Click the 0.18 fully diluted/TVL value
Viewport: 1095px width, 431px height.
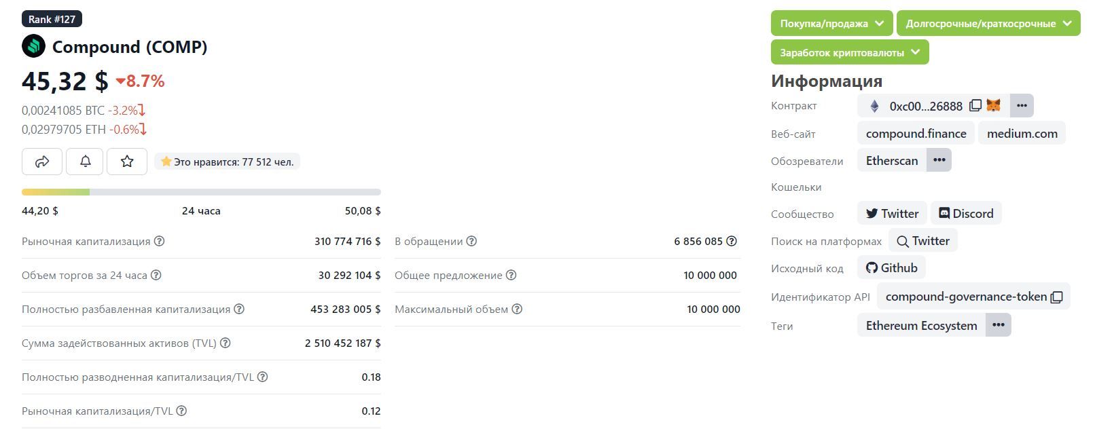[x=372, y=377]
